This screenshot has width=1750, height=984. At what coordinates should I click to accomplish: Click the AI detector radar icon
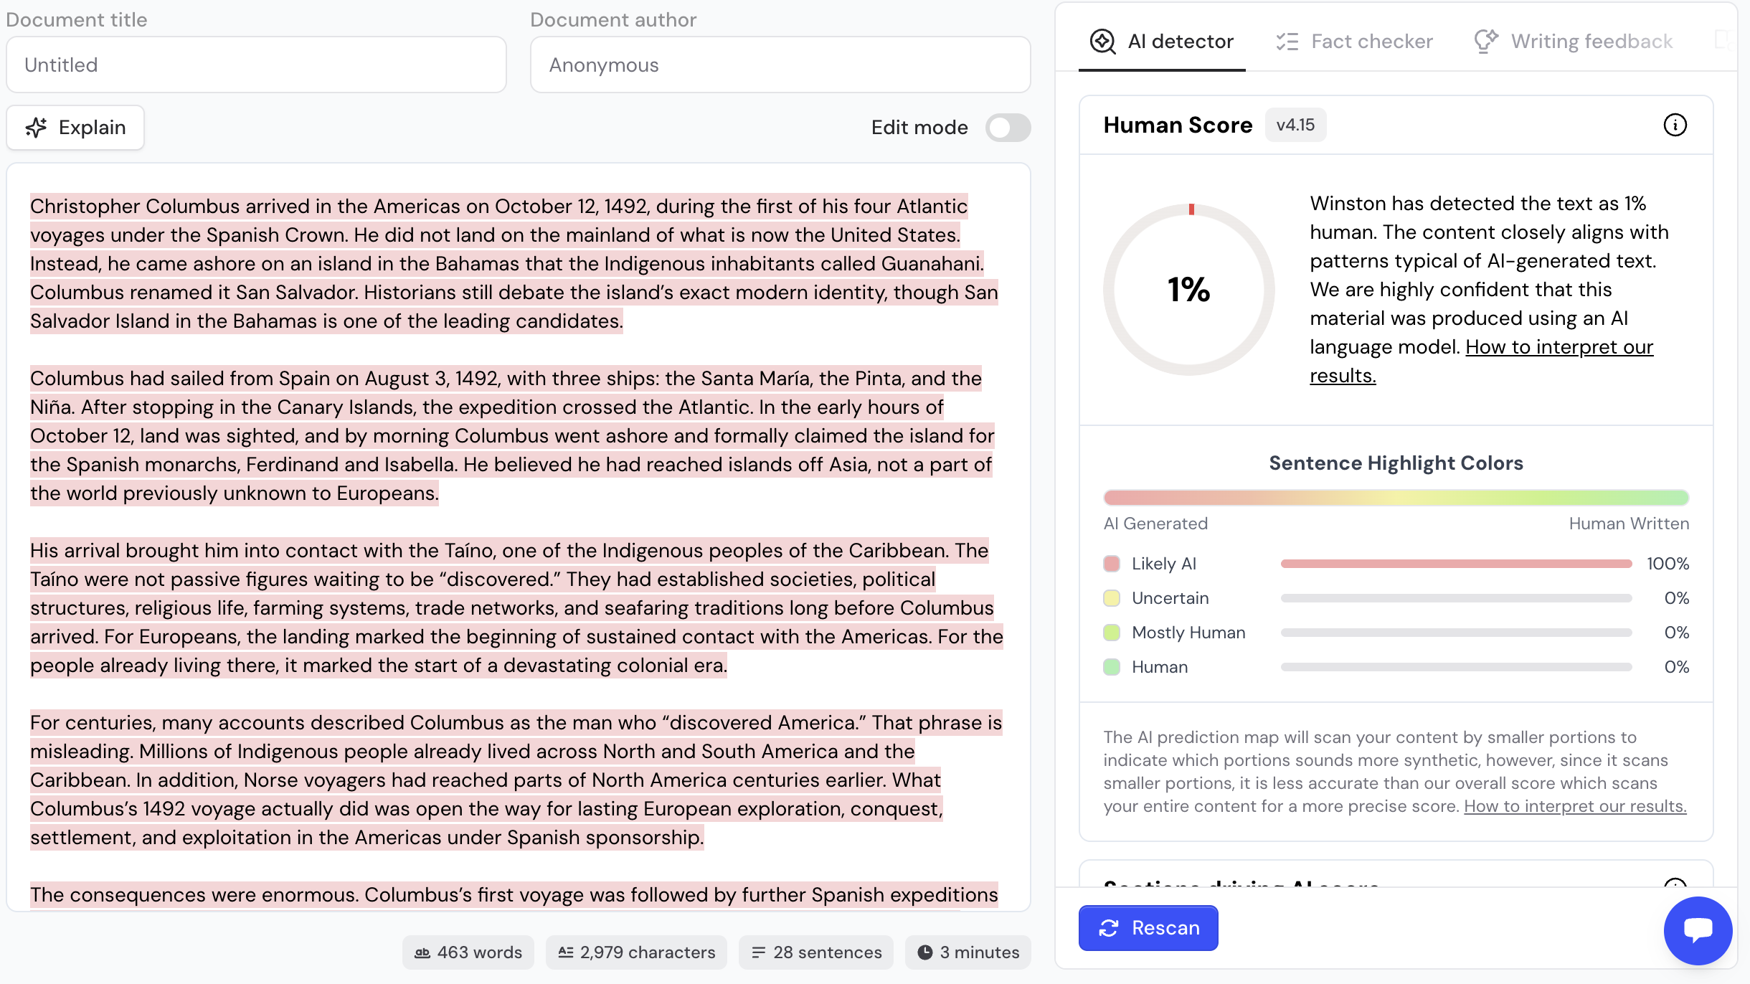click(1102, 42)
